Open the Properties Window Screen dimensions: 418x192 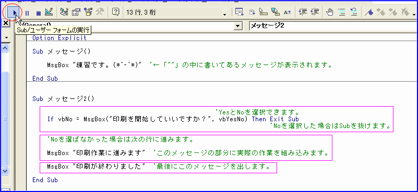[76, 12]
